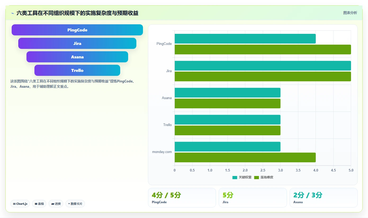Click monday.com's teal 关键权重 bar

[227, 146]
